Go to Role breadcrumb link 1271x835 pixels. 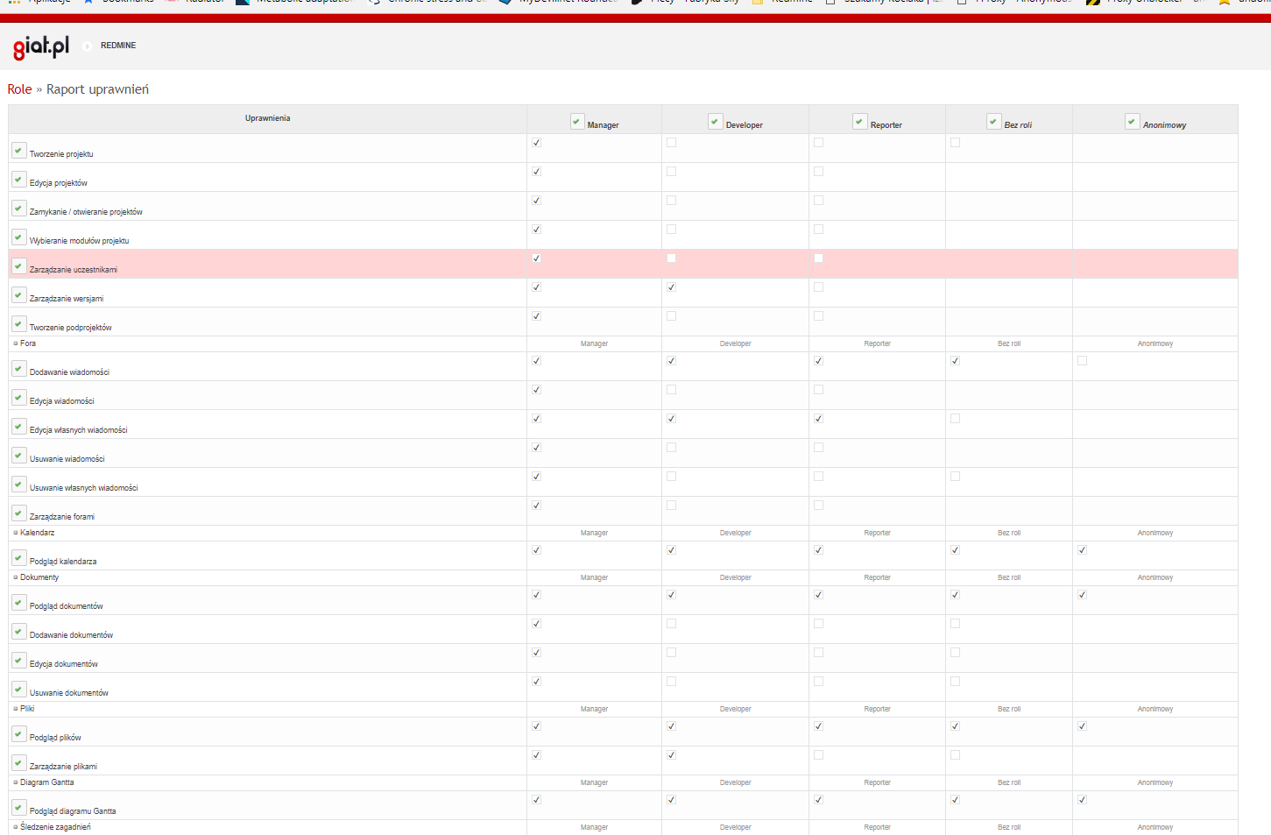19,89
